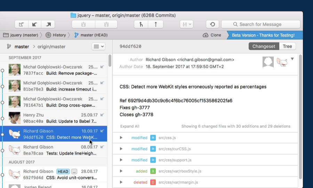The width and height of the screenshot is (313, 188).
Task: Click the Push toolbar icon
Action: [48, 24]
